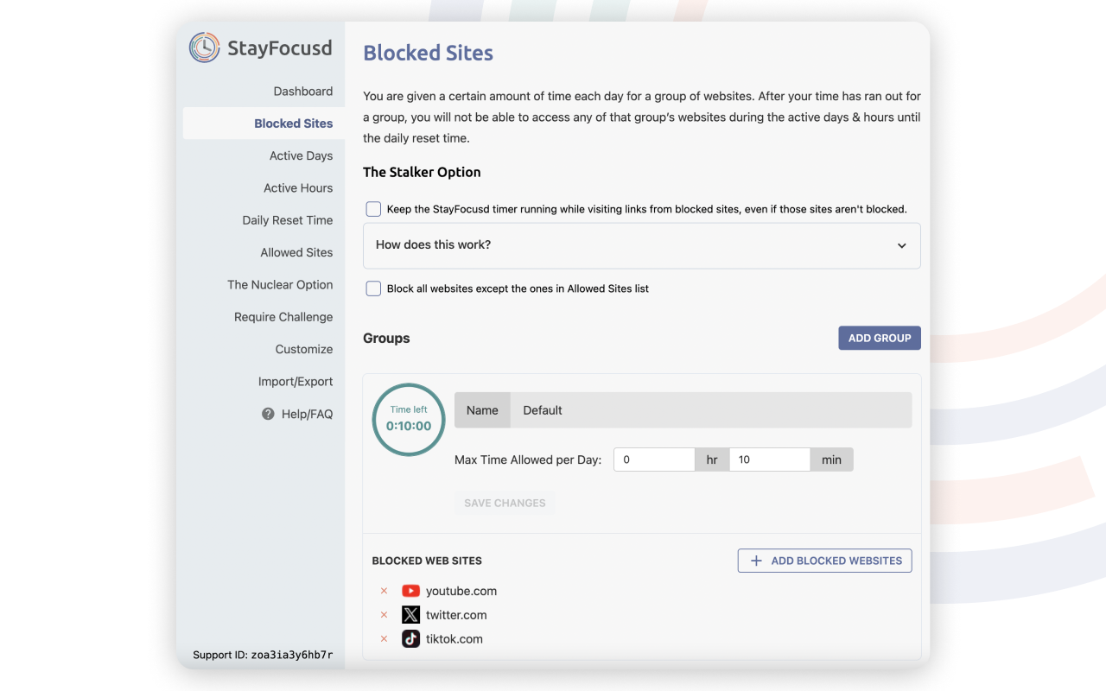Remove youtube.com using its red × icon

[x=384, y=591]
